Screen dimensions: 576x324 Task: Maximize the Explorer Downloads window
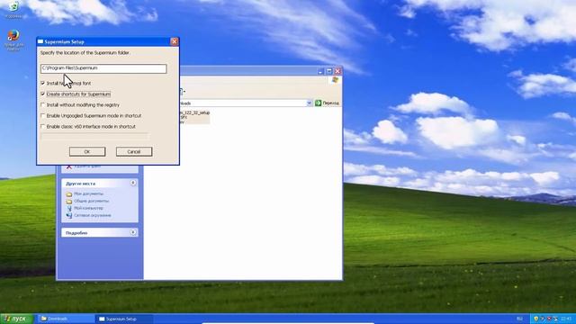[x=329, y=71]
